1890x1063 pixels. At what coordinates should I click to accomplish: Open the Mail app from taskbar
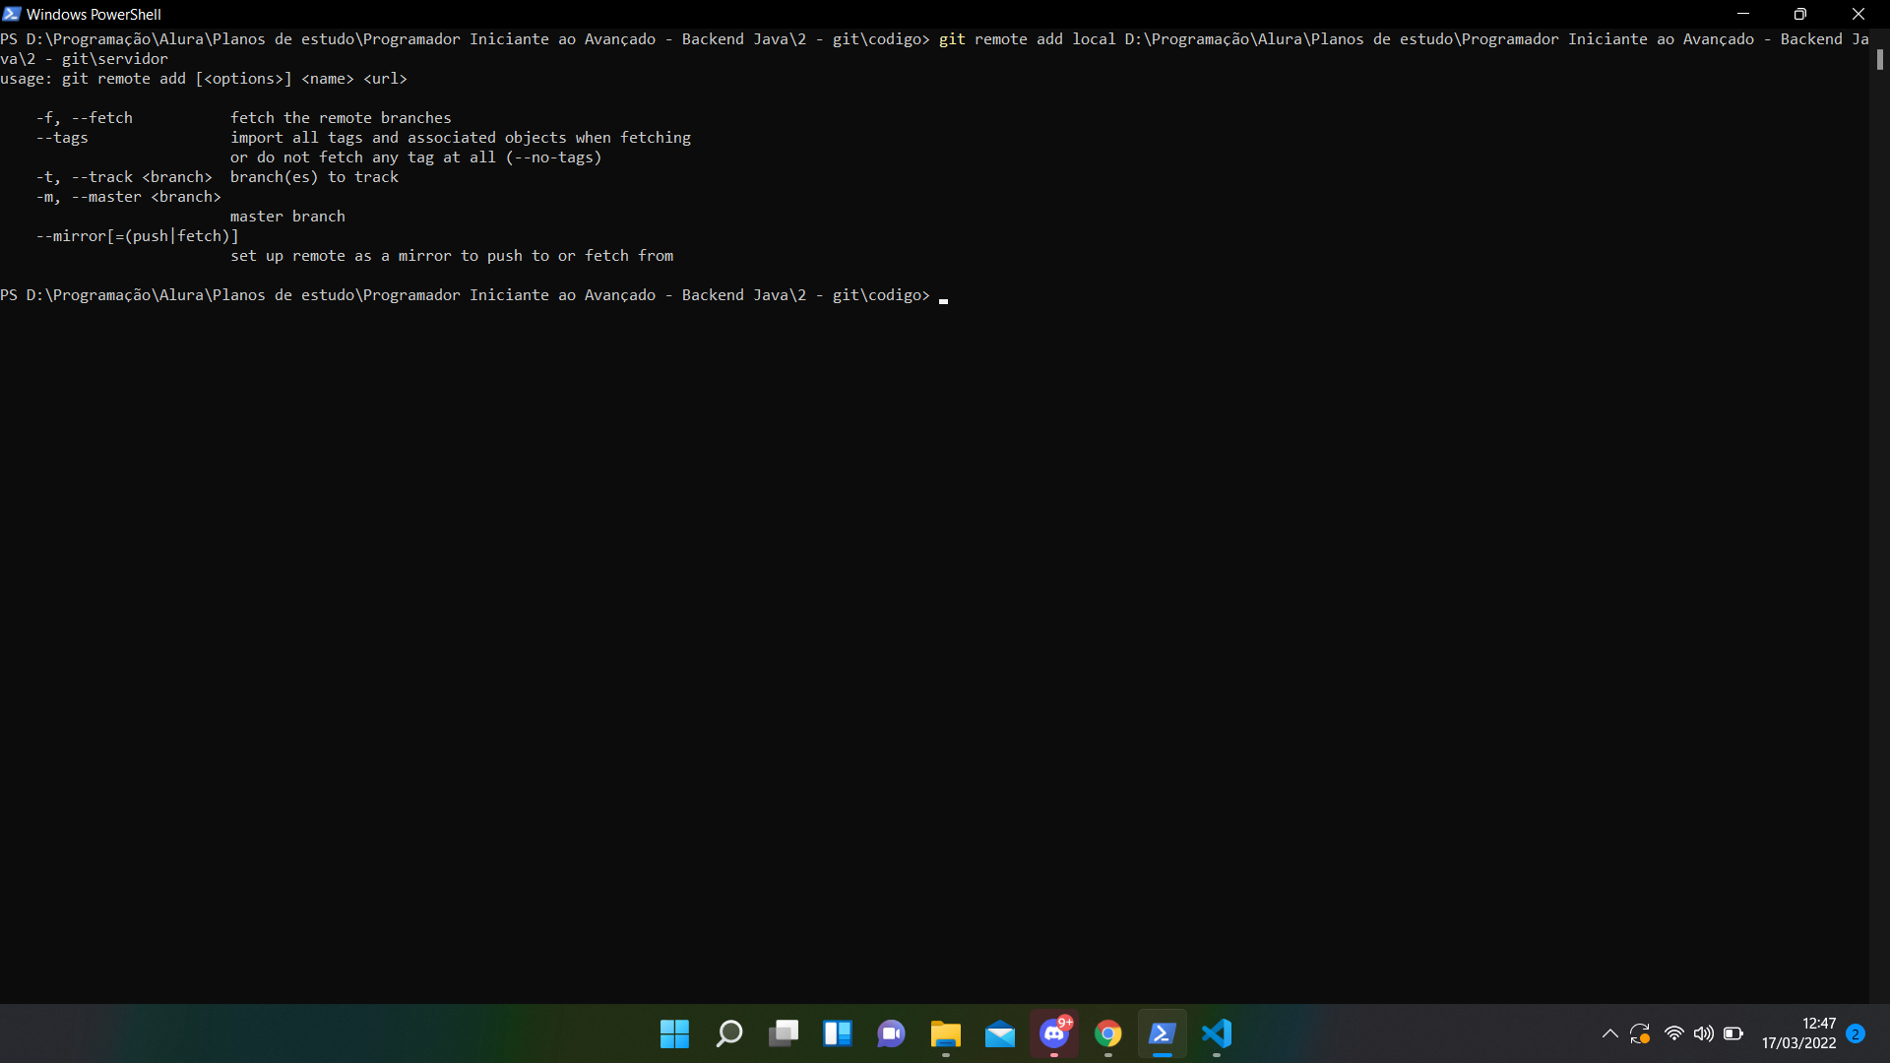(1000, 1033)
